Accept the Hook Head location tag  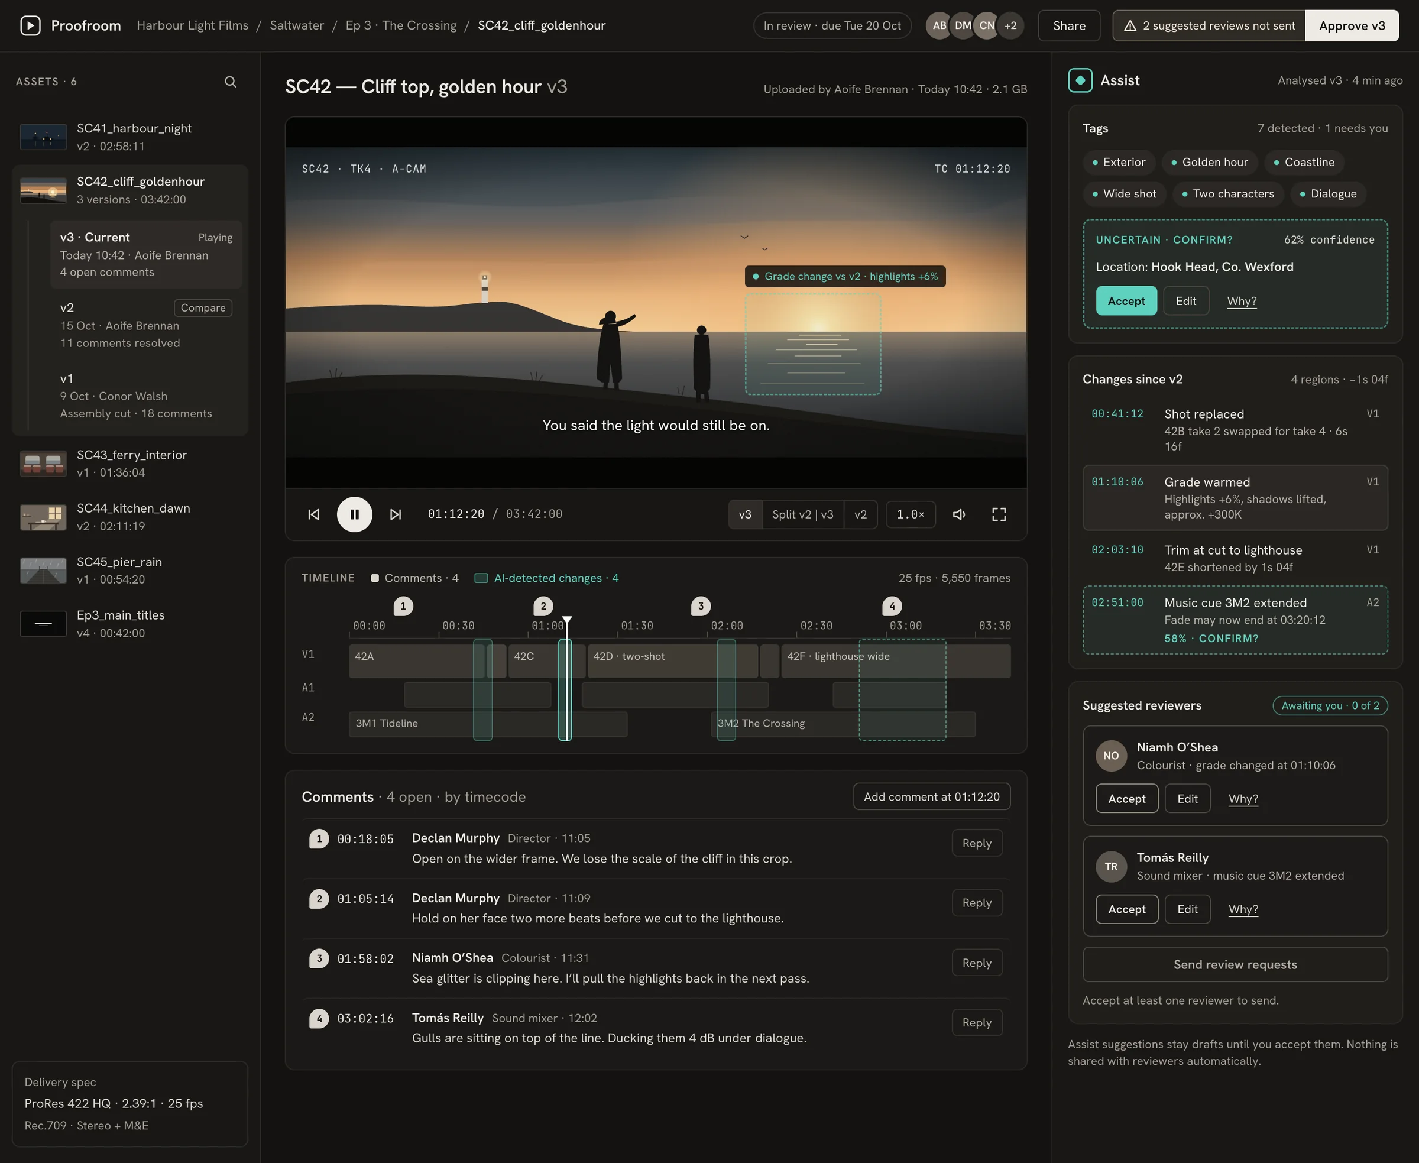pyautogui.click(x=1126, y=301)
